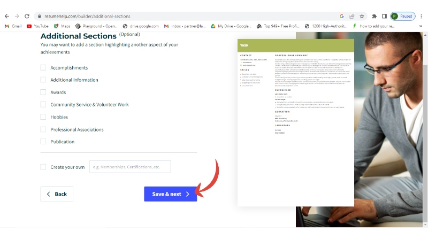Screen dimensions: 428x240
Task: Click the share page icon
Action: (x=352, y=16)
